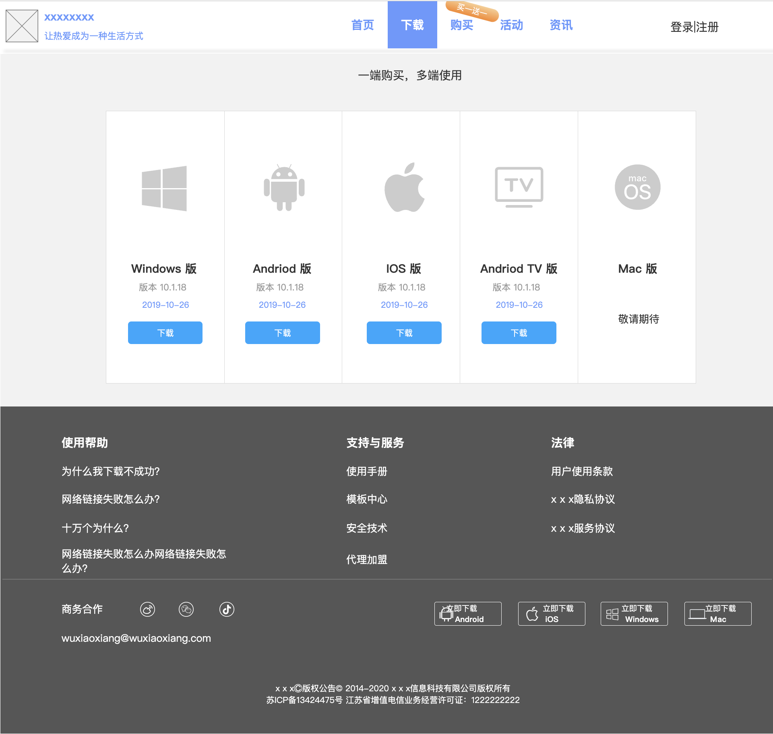Click footer 立即下载 Mac button

point(718,614)
